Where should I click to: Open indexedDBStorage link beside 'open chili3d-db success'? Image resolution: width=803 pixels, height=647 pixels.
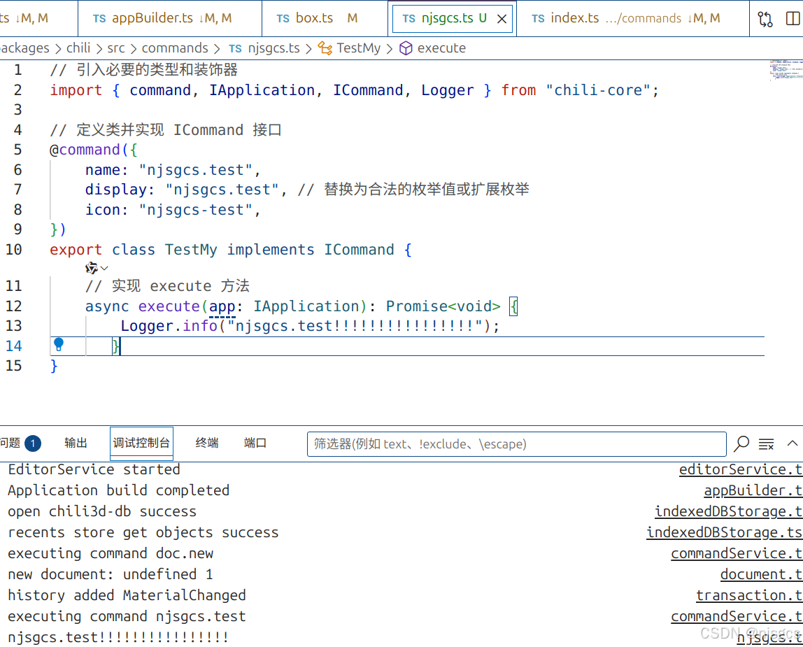[728, 512]
